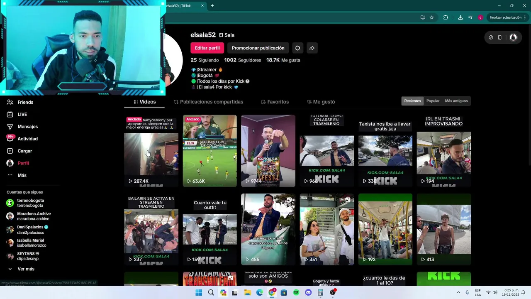
Task: Open the Me gustó tab
Action: pyautogui.click(x=321, y=102)
